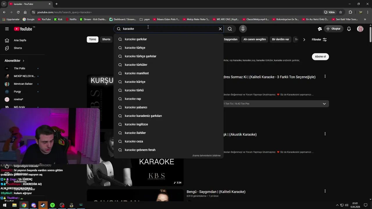Open more options for Adres Sormaz Ki video
372x209 pixels.
tap(325, 76)
